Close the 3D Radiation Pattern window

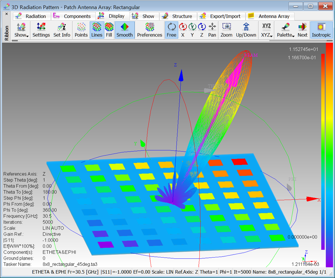[x=325, y=6]
